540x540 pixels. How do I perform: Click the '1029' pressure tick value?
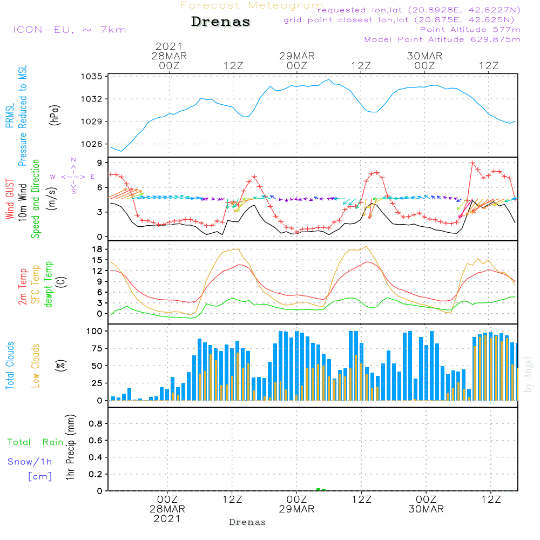point(92,122)
